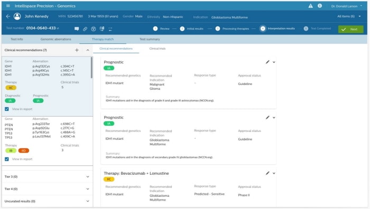Select the IDH1 p.Arg132Cys aberration row
370x209 pixels.
pyautogui.click(x=40, y=66)
